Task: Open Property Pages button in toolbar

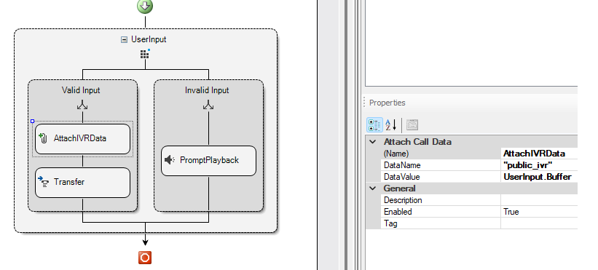Action: 412,125
